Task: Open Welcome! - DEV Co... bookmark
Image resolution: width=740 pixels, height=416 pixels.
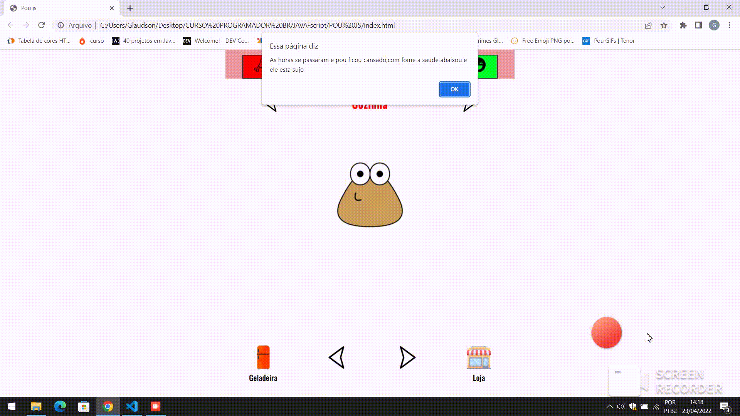Action: [216, 41]
